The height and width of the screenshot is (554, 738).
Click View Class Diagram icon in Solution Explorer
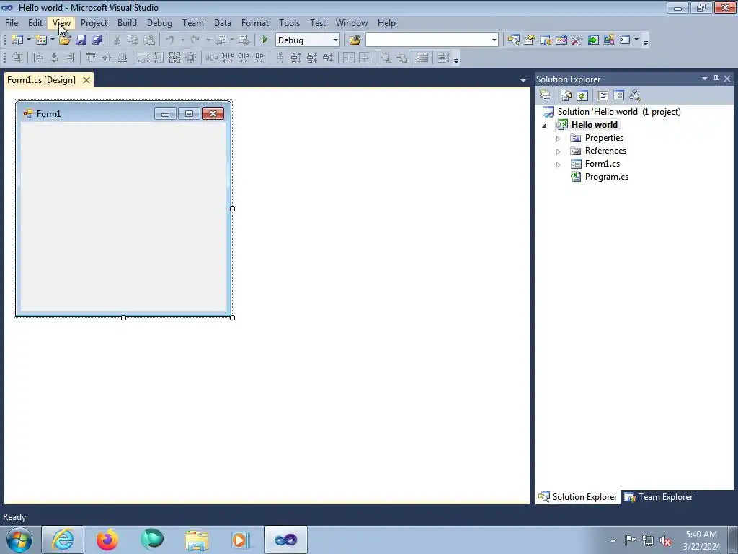click(x=634, y=96)
